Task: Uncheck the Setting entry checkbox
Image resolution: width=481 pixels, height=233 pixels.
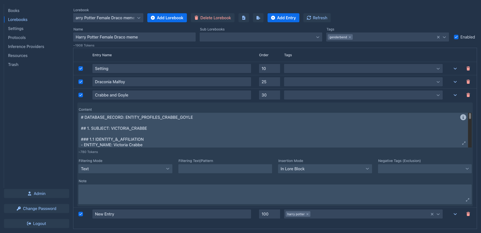Action: coord(81,68)
